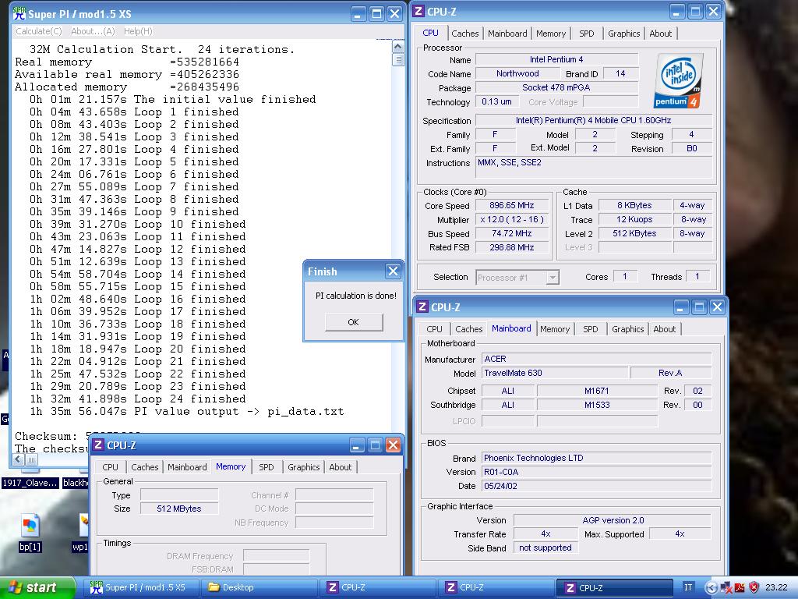Viewport: 798px width, 599px height.
Task: Click the Adobe Acrobat tray icon
Action: tap(740, 588)
